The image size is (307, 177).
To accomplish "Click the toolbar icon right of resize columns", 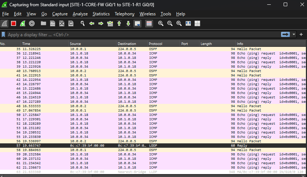I will point(197,23).
